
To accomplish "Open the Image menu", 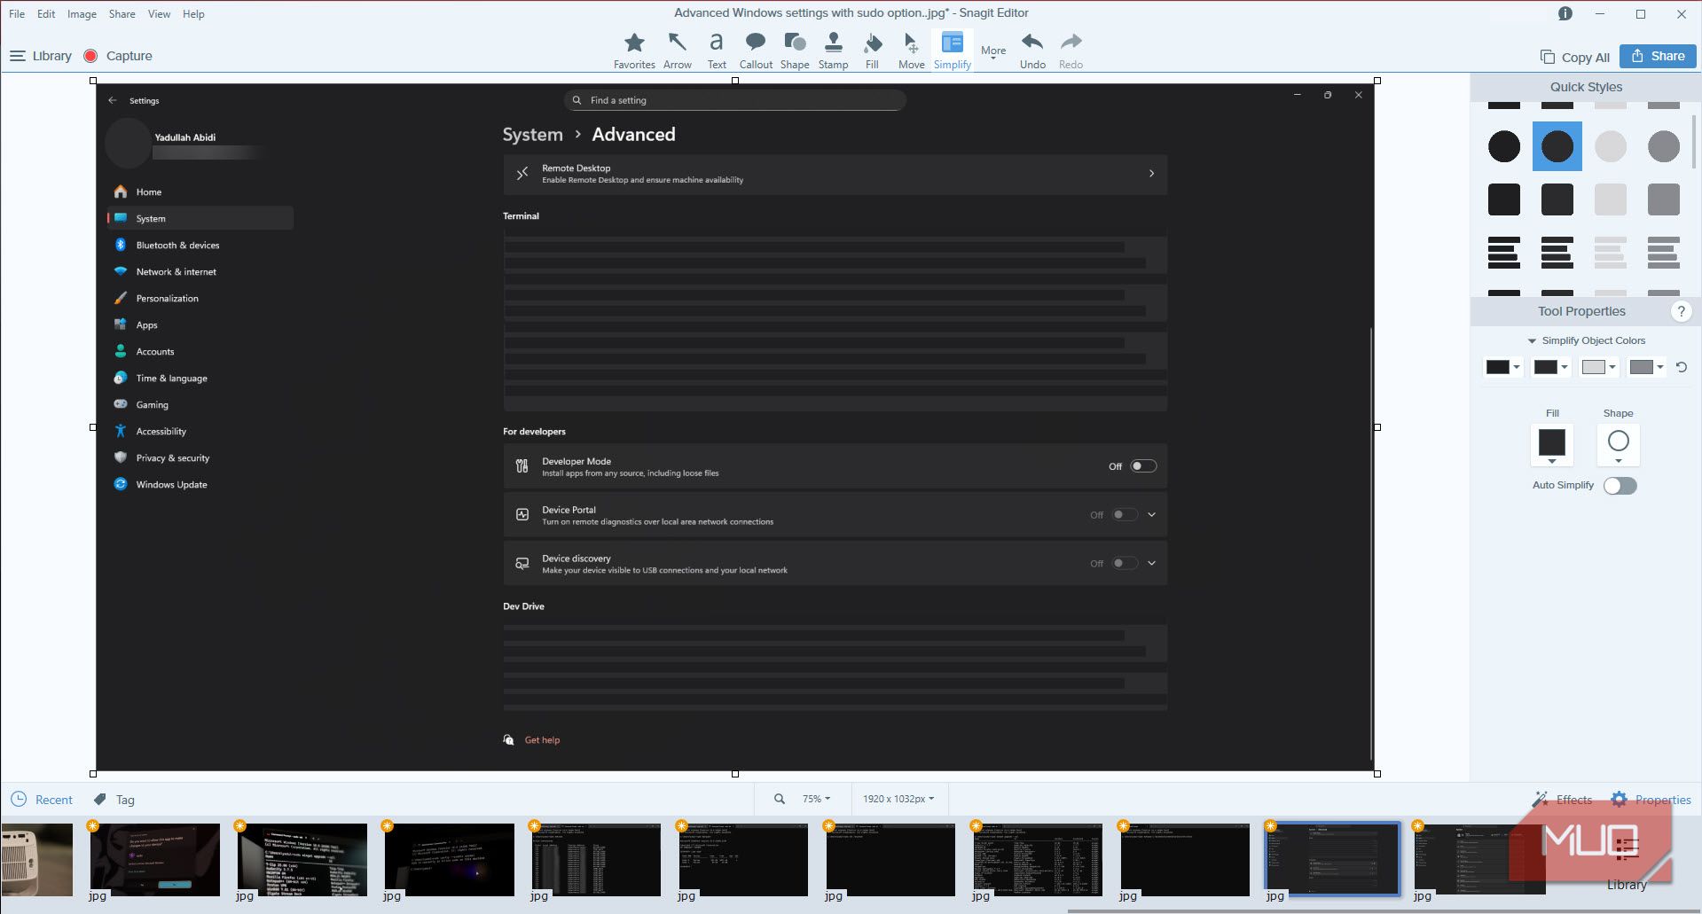I will pos(82,14).
